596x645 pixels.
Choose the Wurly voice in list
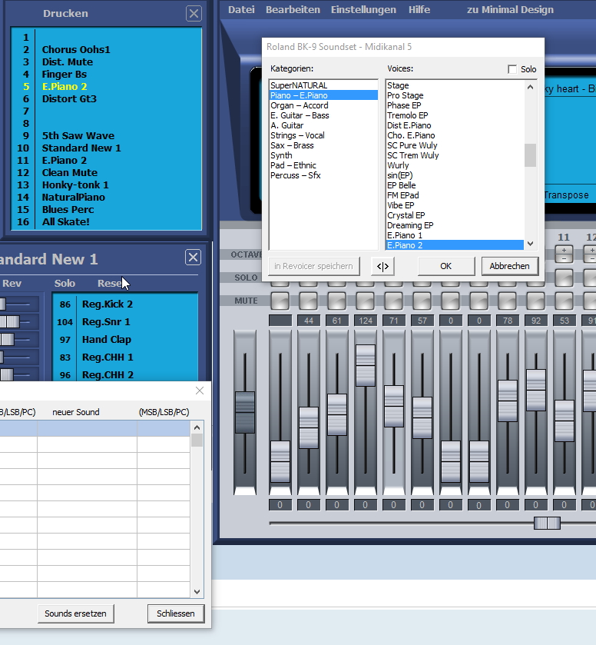coord(398,165)
